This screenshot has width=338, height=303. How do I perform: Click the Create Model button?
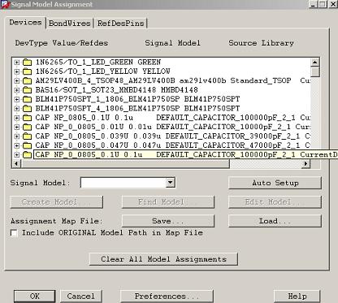(x=56, y=202)
